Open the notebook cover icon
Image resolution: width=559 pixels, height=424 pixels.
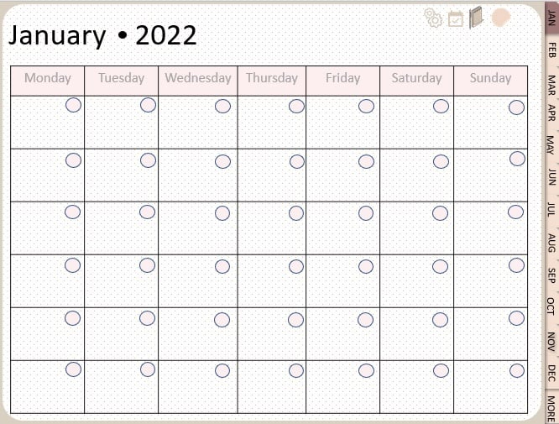[x=476, y=18]
